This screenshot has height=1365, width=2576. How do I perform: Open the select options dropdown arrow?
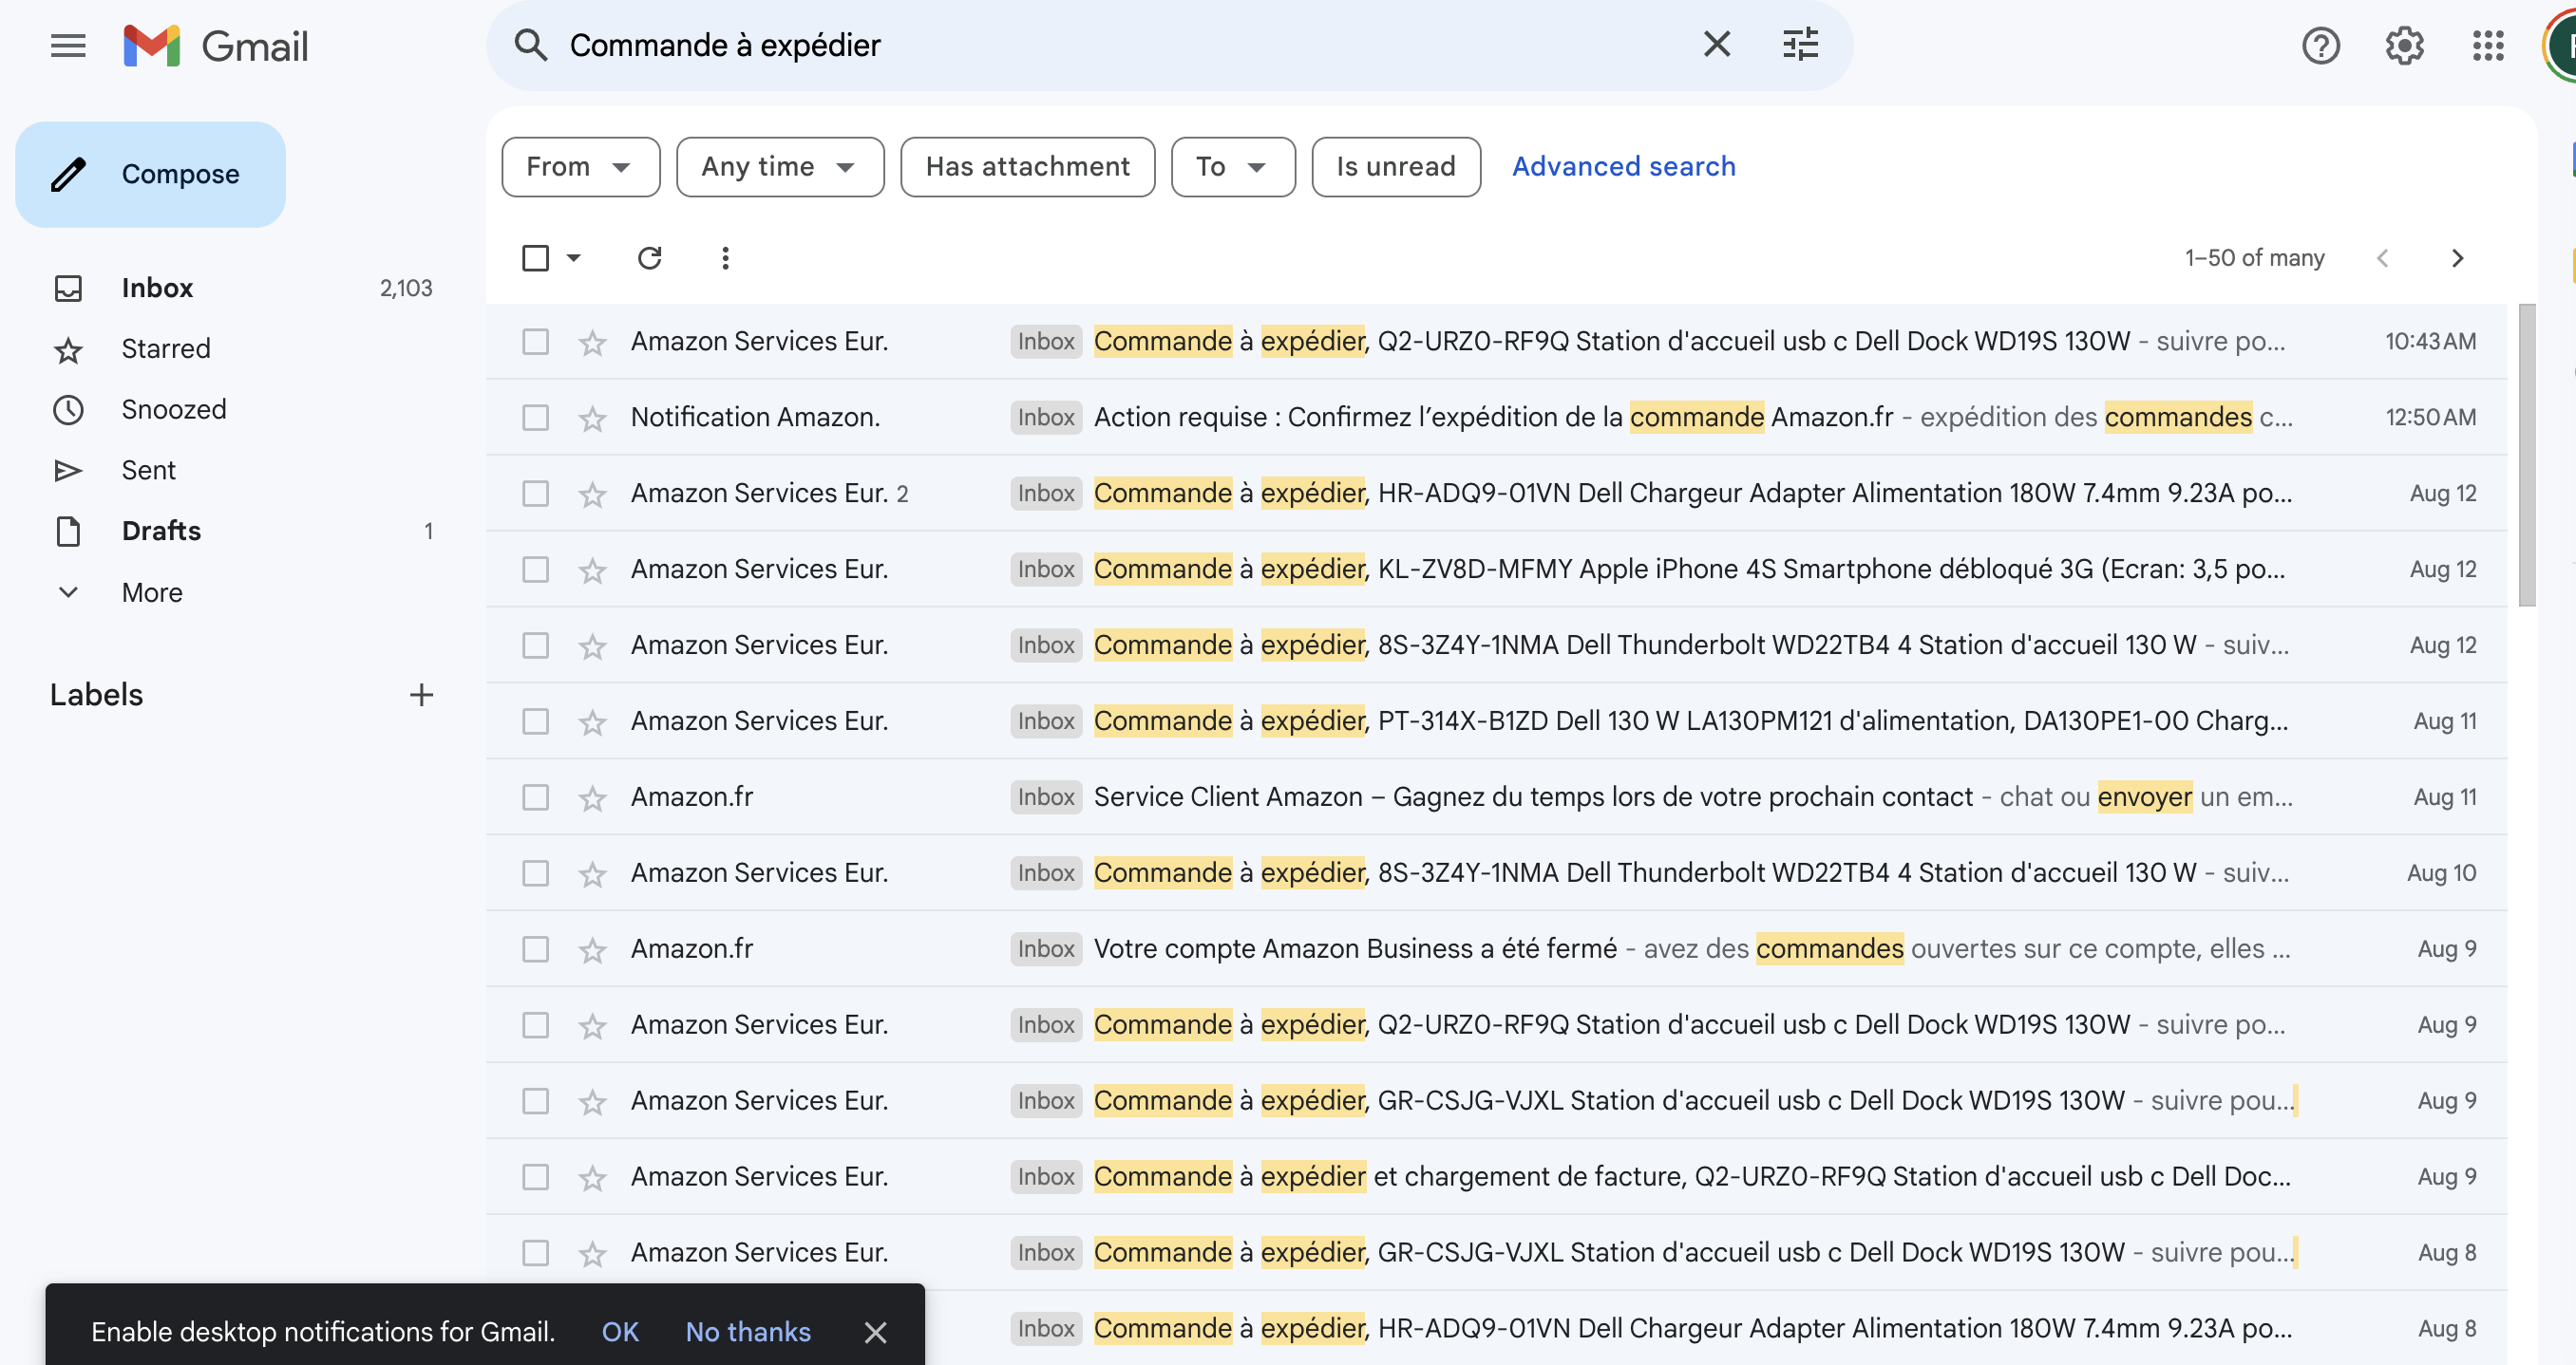573,258
